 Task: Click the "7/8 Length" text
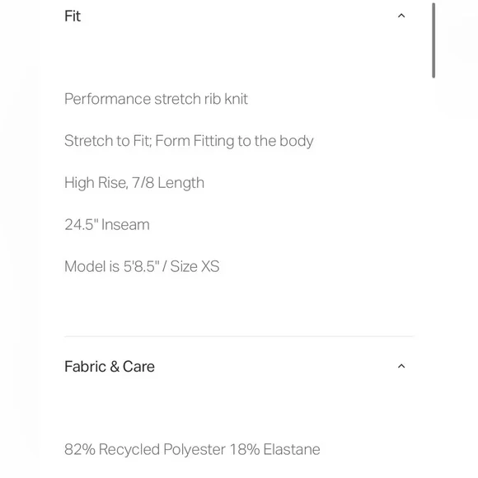[168, 183]
